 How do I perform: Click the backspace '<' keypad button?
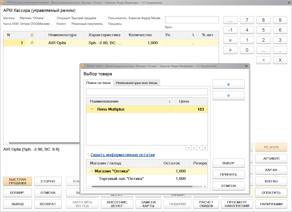tap(263, 60)
